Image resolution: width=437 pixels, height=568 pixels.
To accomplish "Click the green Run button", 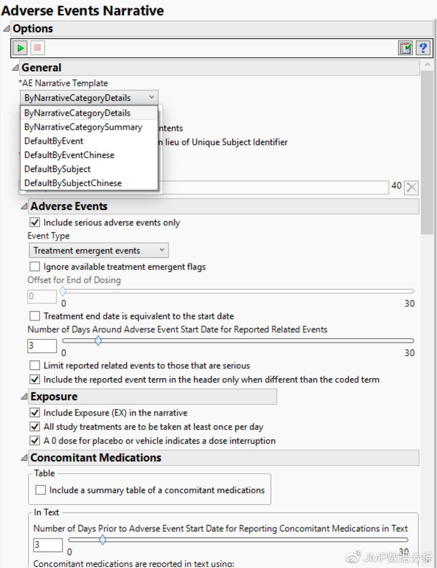I will click(x=20, y=48).
